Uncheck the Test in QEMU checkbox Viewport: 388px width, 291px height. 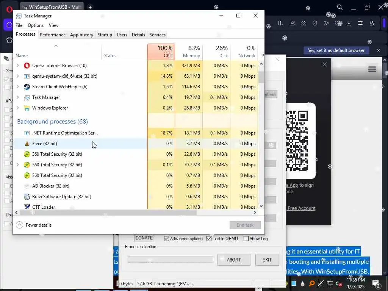pos(209,239)
